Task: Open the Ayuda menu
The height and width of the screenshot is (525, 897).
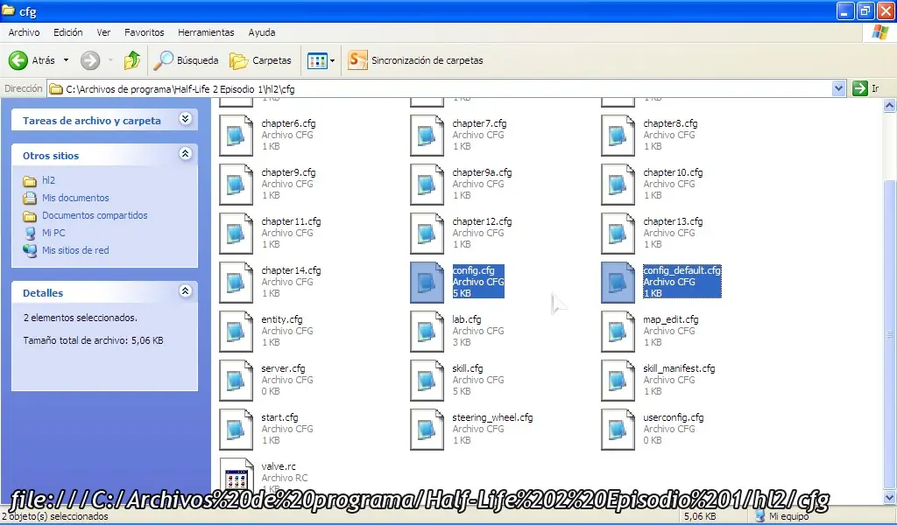Action: click(x=262, y=32)
